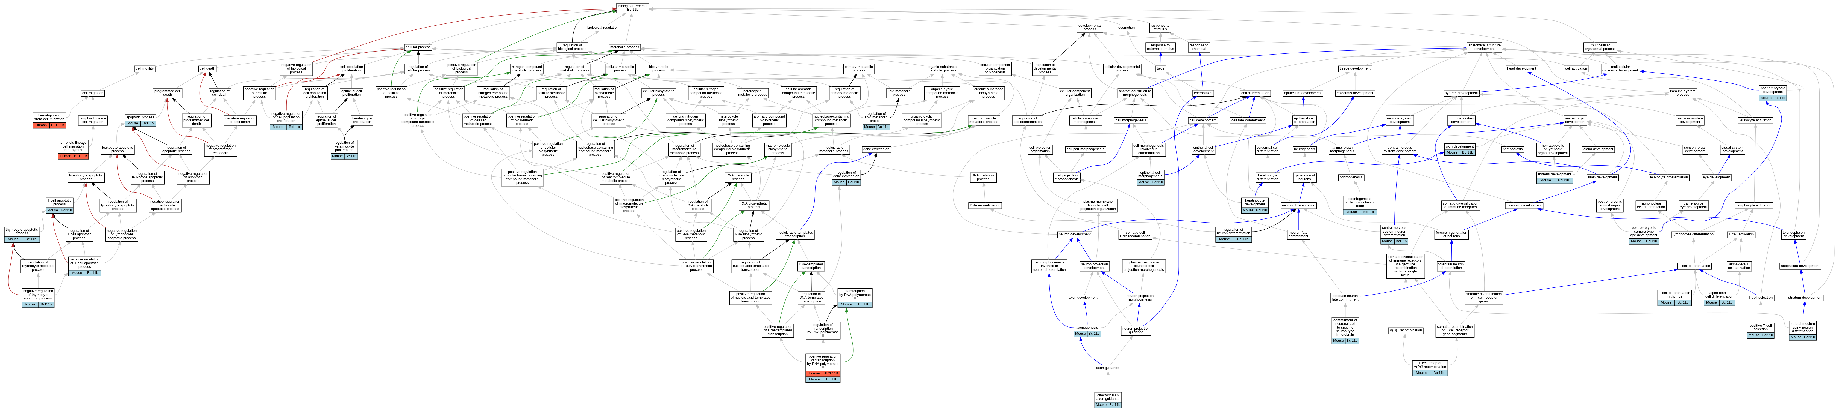Viewport: 1836px width, 411px height.
Task: Select "odontogenesis of dentin-containing tooth" node
Action: click(x=1360, y=206)
